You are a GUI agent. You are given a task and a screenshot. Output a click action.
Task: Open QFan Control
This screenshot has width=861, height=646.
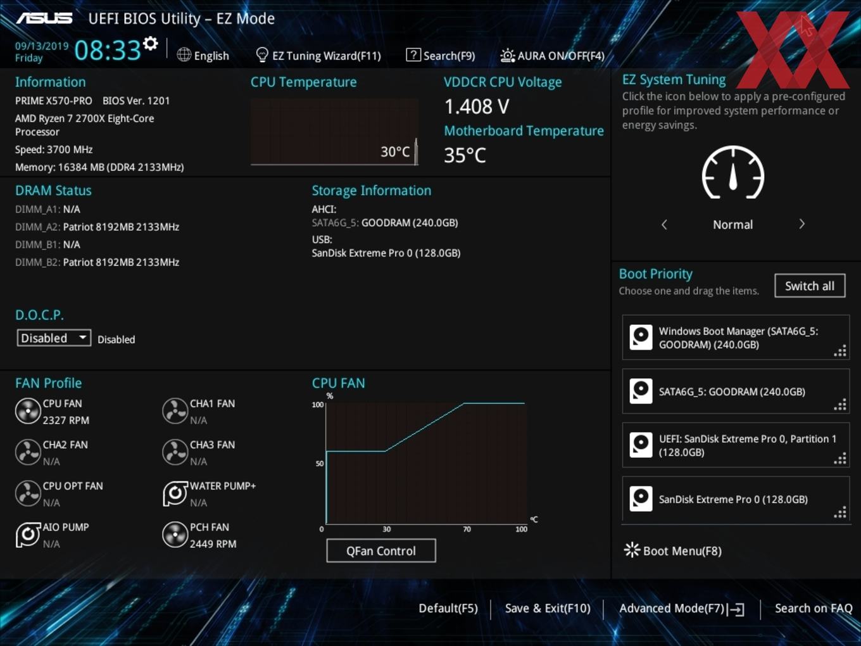[381, 550]
